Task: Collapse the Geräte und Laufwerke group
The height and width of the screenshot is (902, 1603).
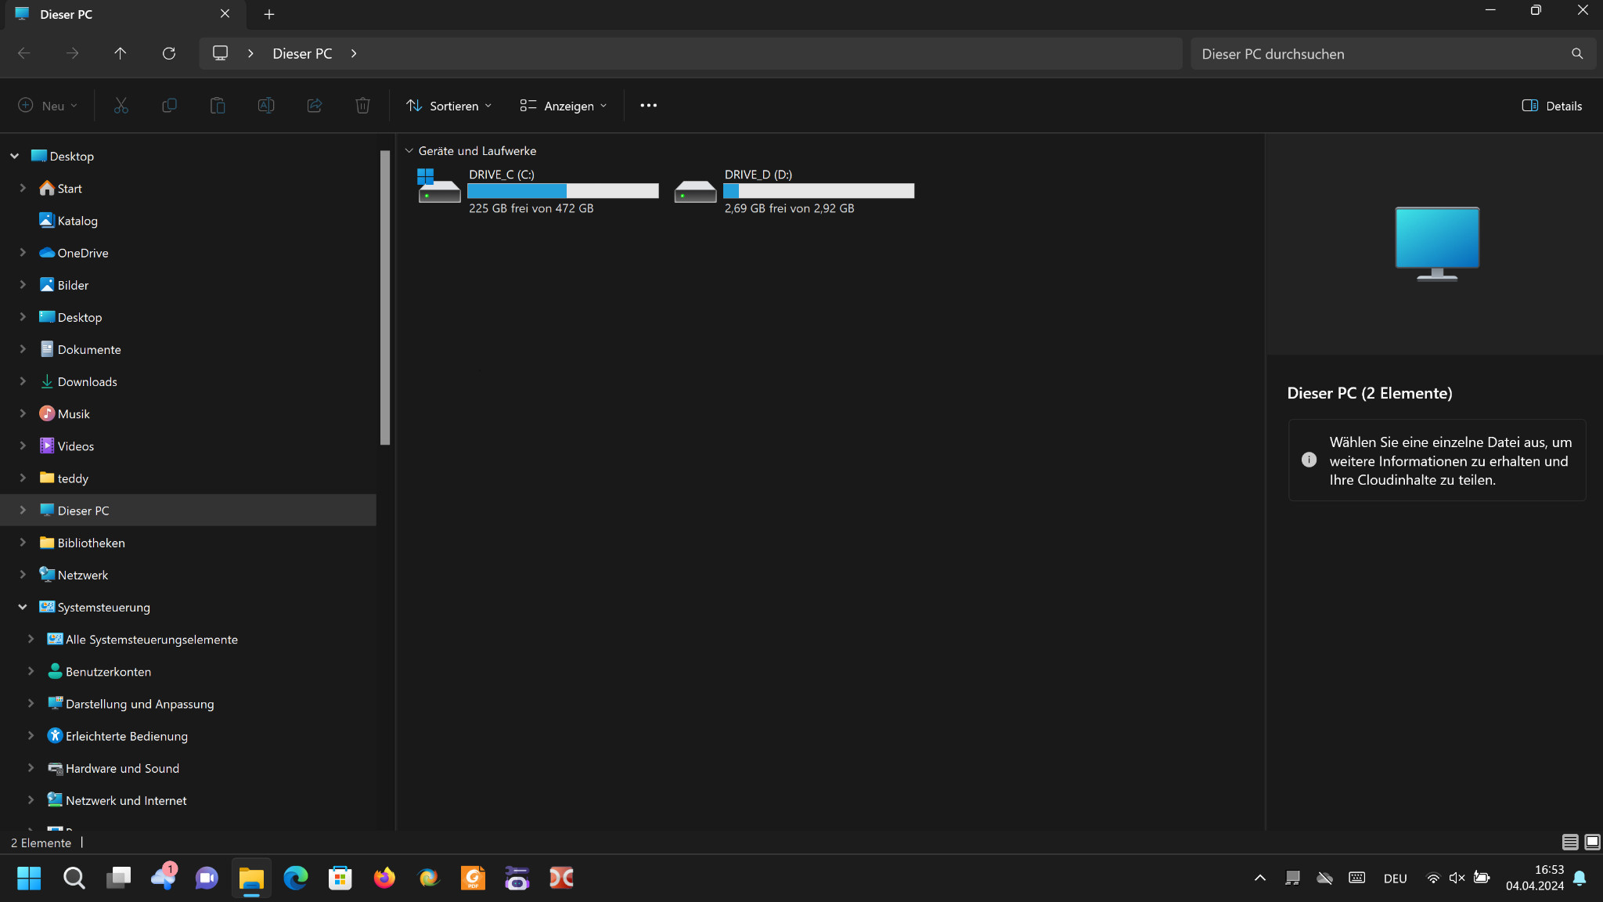Action: 409,150
